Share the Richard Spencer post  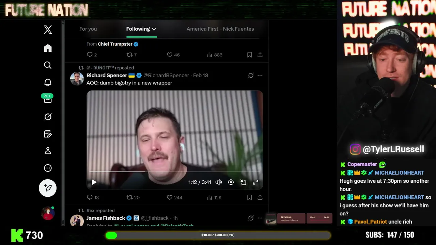point(260,197)
